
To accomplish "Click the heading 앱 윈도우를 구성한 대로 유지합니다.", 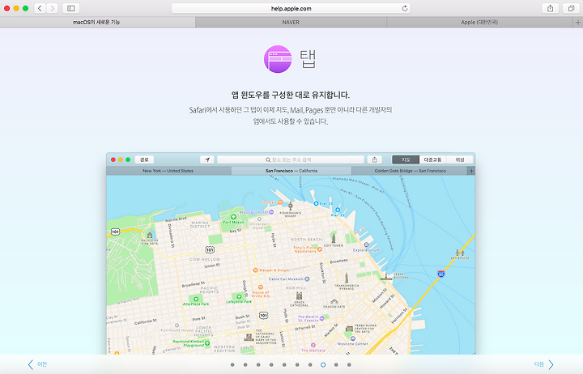I will pyautogui.click(x=291, y=95).
